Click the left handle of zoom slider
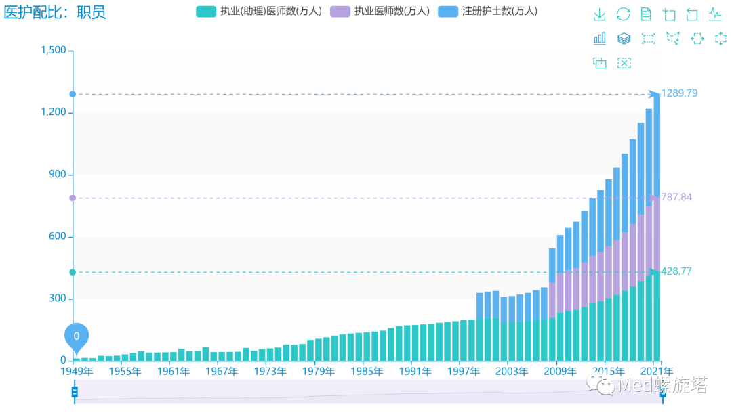The width and height of the screenshot is (732, 417). point(75,392)
